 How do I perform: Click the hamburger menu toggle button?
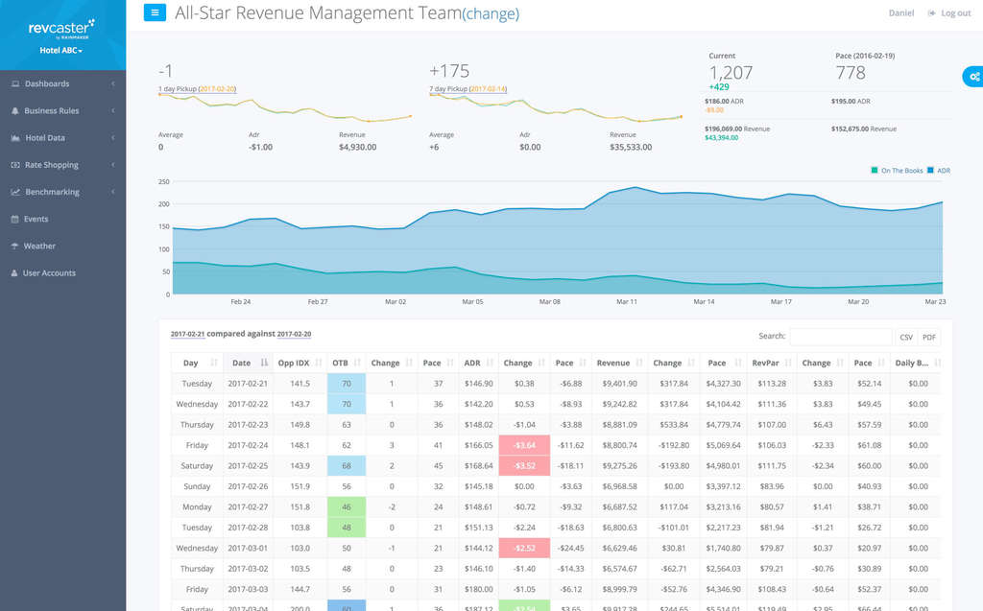coord(155,13)
